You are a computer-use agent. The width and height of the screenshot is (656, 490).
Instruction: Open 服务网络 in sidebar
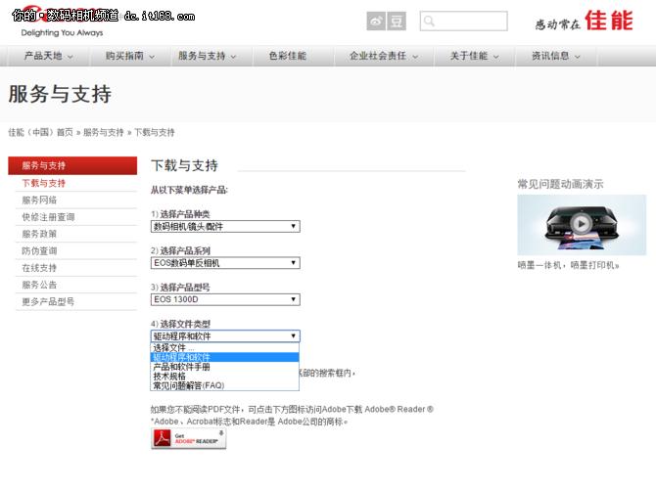[39, 200]
